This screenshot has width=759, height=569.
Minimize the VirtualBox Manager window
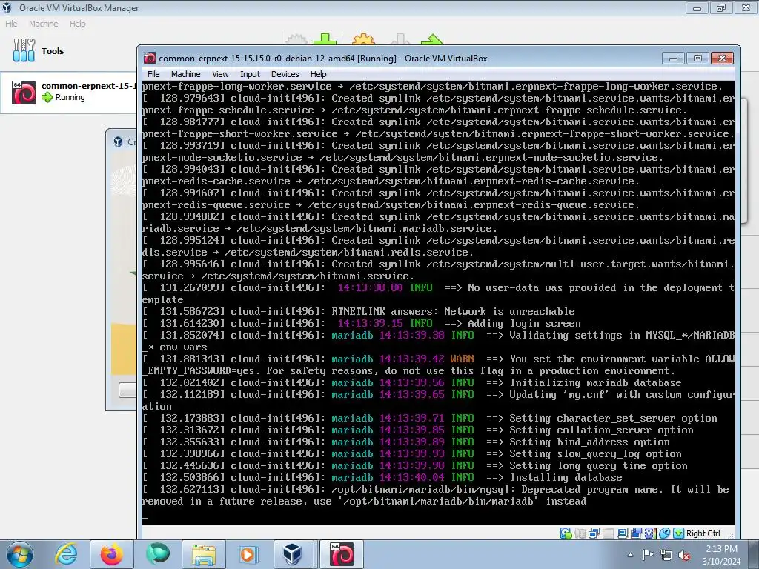pos(697,7)
